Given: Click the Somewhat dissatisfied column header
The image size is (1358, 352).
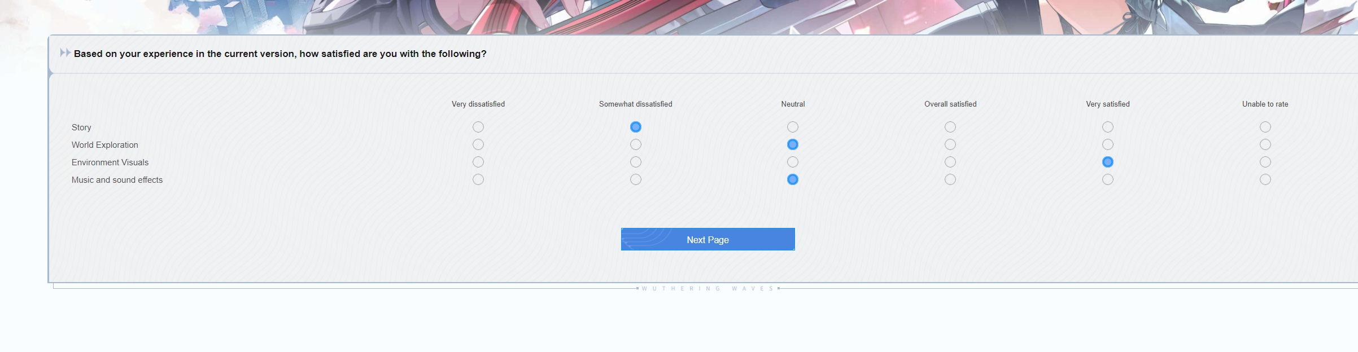Looking at the screenshot, I should click(636, 104).
